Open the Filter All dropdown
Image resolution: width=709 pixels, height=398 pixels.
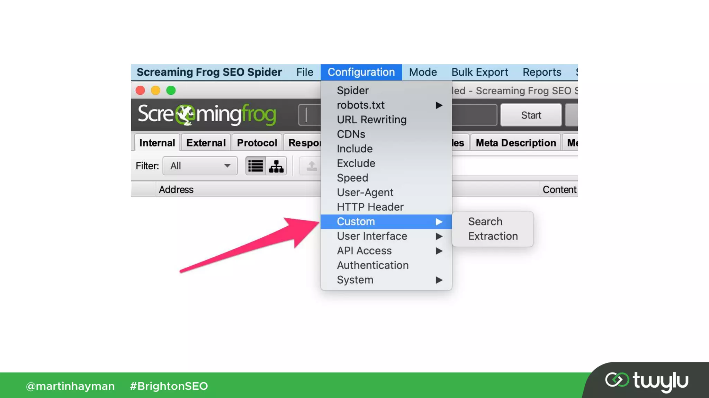point(200,166)
